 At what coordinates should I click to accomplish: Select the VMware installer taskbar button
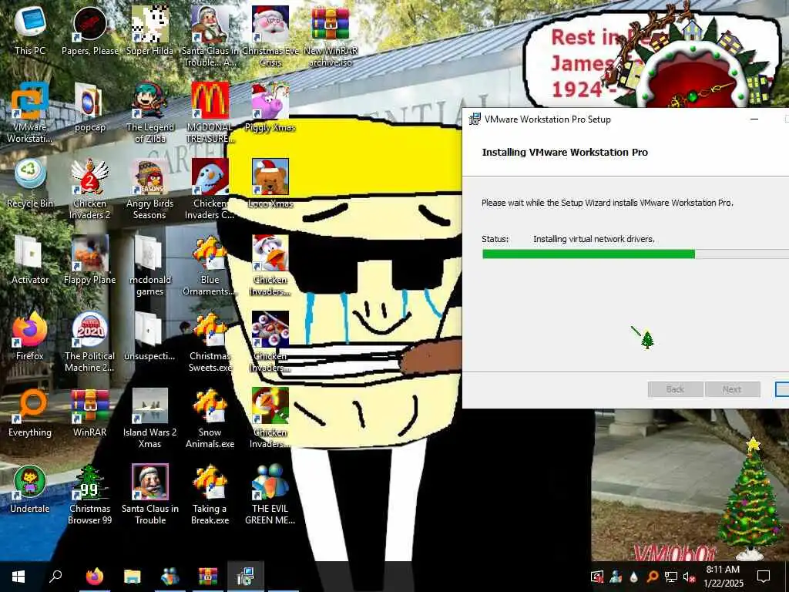pos(246,576)
